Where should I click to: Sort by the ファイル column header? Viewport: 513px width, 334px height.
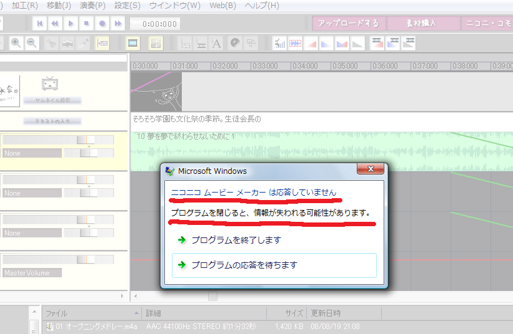pos(92,313)
